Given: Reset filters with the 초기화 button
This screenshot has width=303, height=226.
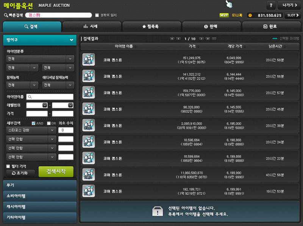Looking at the screenshot, I should point(20,173).
